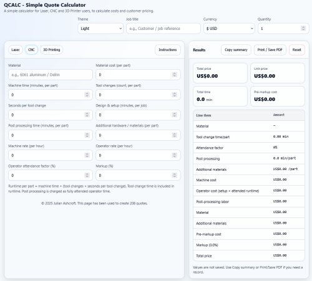The width and height of the screenshot is (312, 281).
Task: Click the 'Machine cost' row label
Action: point(206,180)
